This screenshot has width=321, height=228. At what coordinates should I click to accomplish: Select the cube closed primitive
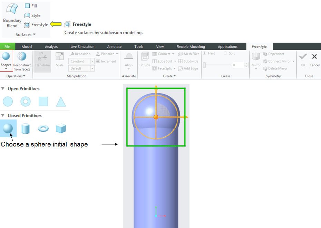[x=61, y=129]
